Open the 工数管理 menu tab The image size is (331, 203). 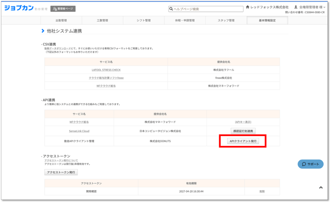102,21
